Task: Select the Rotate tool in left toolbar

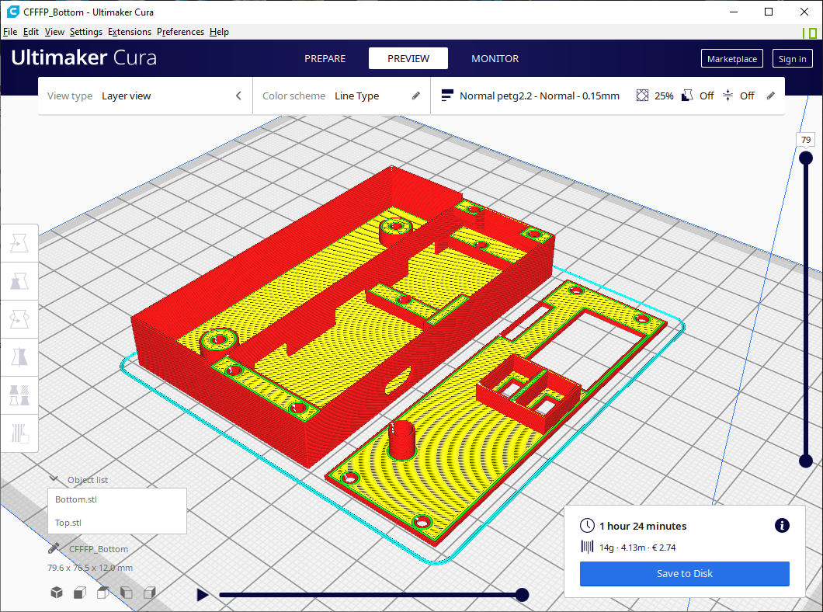Action: 19,319
